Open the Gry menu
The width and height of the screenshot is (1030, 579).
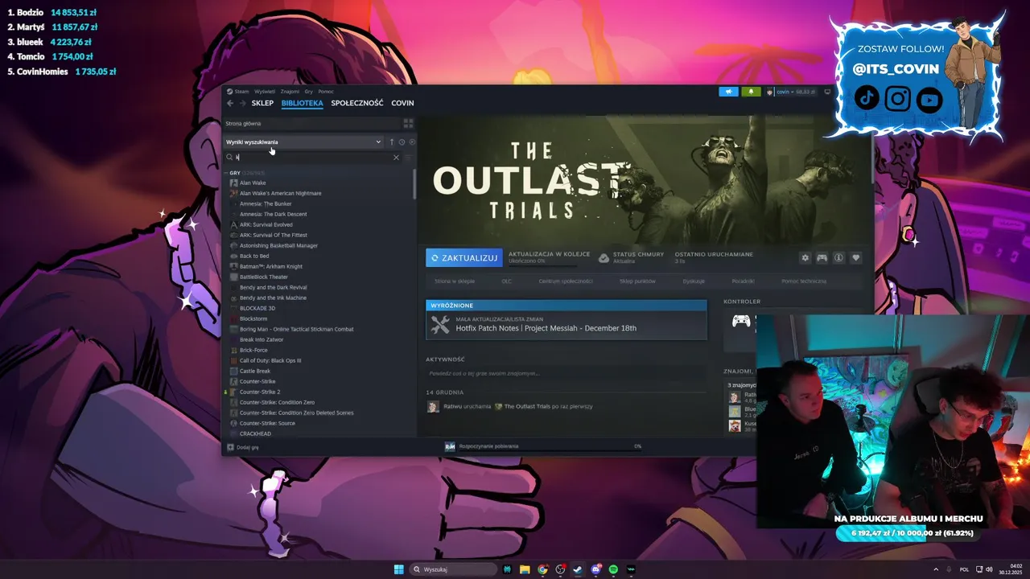pyautogui.click(x=308, y=92)
